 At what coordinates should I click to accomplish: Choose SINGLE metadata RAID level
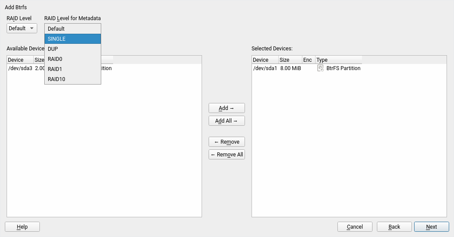(72, 39)
